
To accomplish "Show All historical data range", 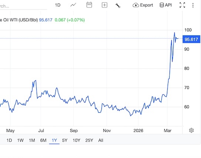I will click(x=101, y=140).
